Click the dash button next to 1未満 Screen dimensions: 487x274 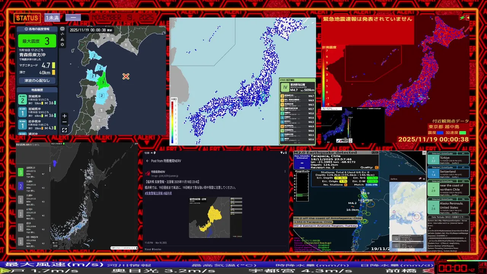[x=73, y=18]
